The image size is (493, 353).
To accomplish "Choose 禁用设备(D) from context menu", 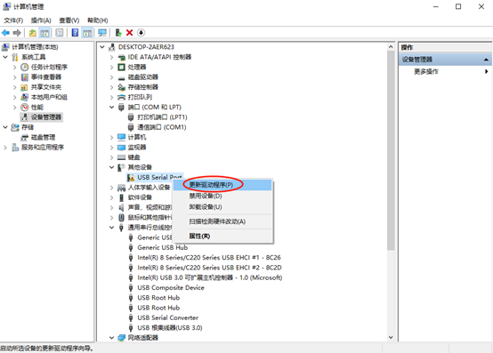I will click(x=222, y=196).
